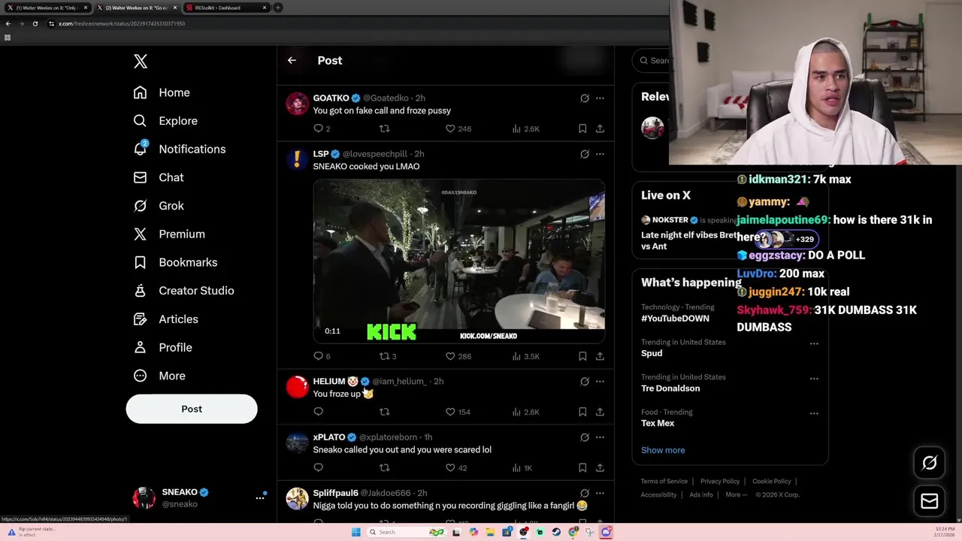Open the Tex Mex trend
Screen dimensions: 962x541
[x=658, y=423]
